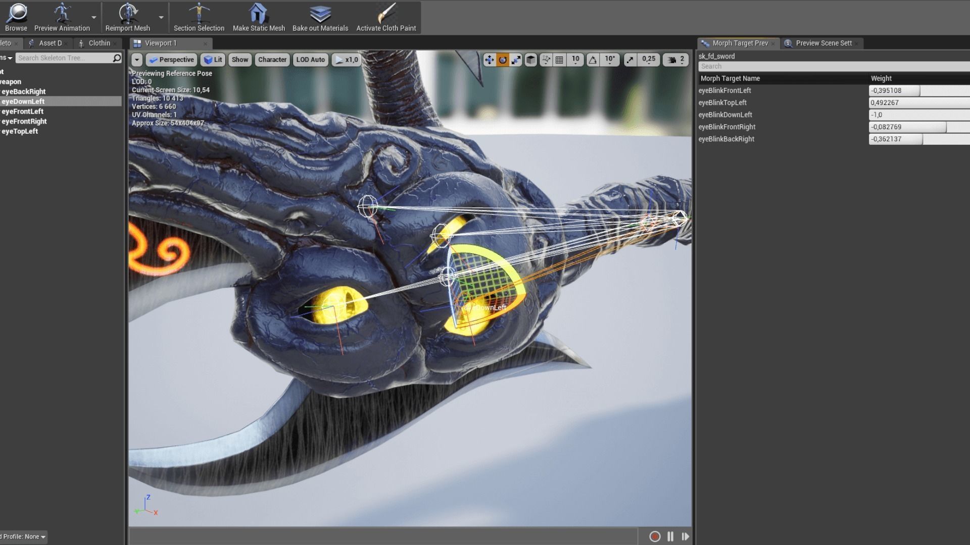Expand the Preview Animation options arrow
Image resolution: width=970 pixels, height=545 pixels.
click(x=93, y=17)
